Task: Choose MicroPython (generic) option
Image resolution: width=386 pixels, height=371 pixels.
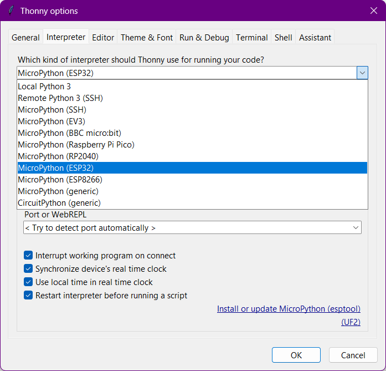Action: pyautogui.click(x=192, y=191)
